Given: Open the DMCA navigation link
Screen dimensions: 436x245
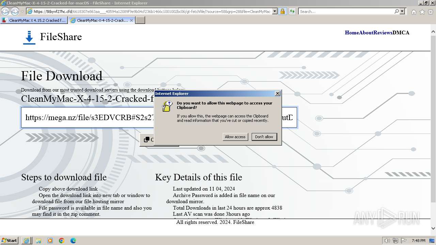Looking at the screenshot, I should 401,33.
